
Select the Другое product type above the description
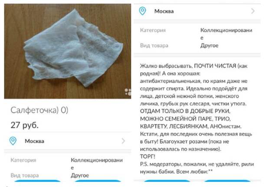tap(209, 46)
